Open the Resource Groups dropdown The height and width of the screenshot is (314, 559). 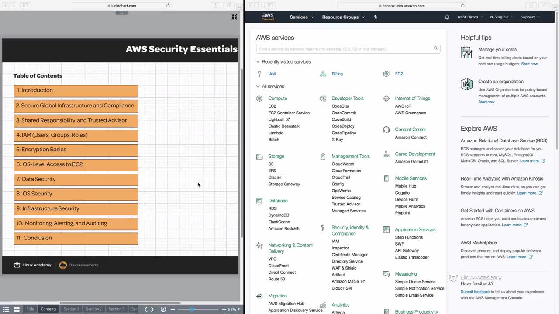[x=343, y=17]
